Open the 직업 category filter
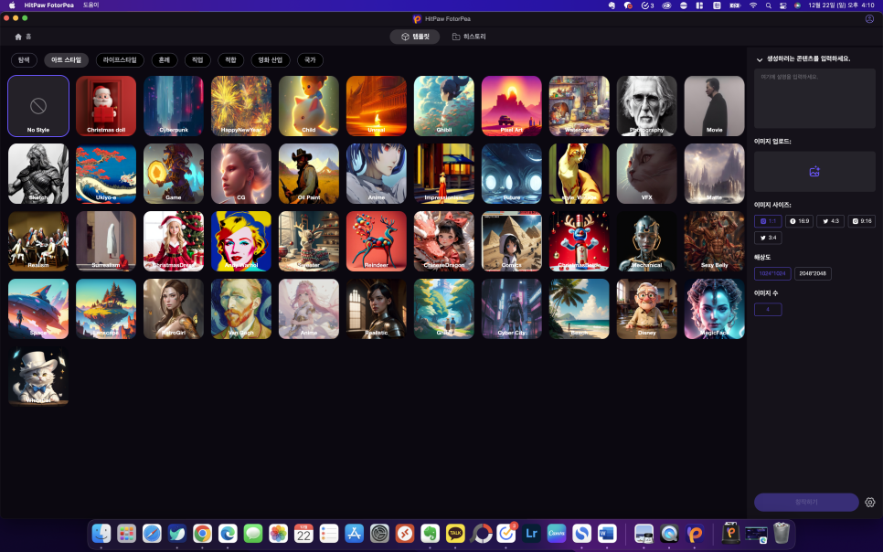Screen dimensions: 883x552 (197, 59)
